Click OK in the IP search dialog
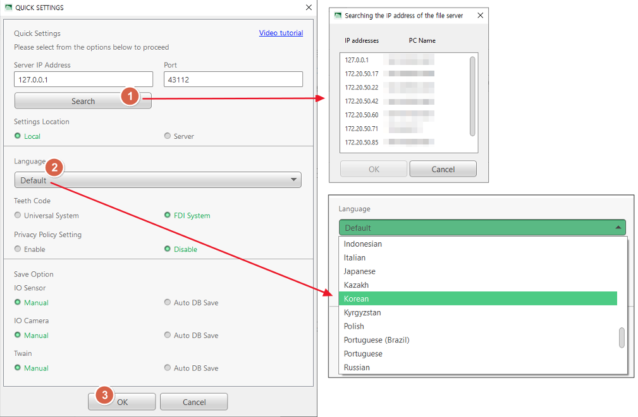The image size is (638, 417). pos(374,169)
